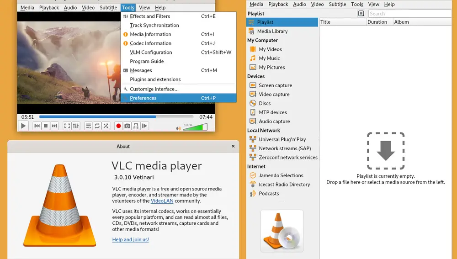Viewport: 457px width, 259px height.
Task: Select Track Synchronization menu entry
Action: coord(178,25)
